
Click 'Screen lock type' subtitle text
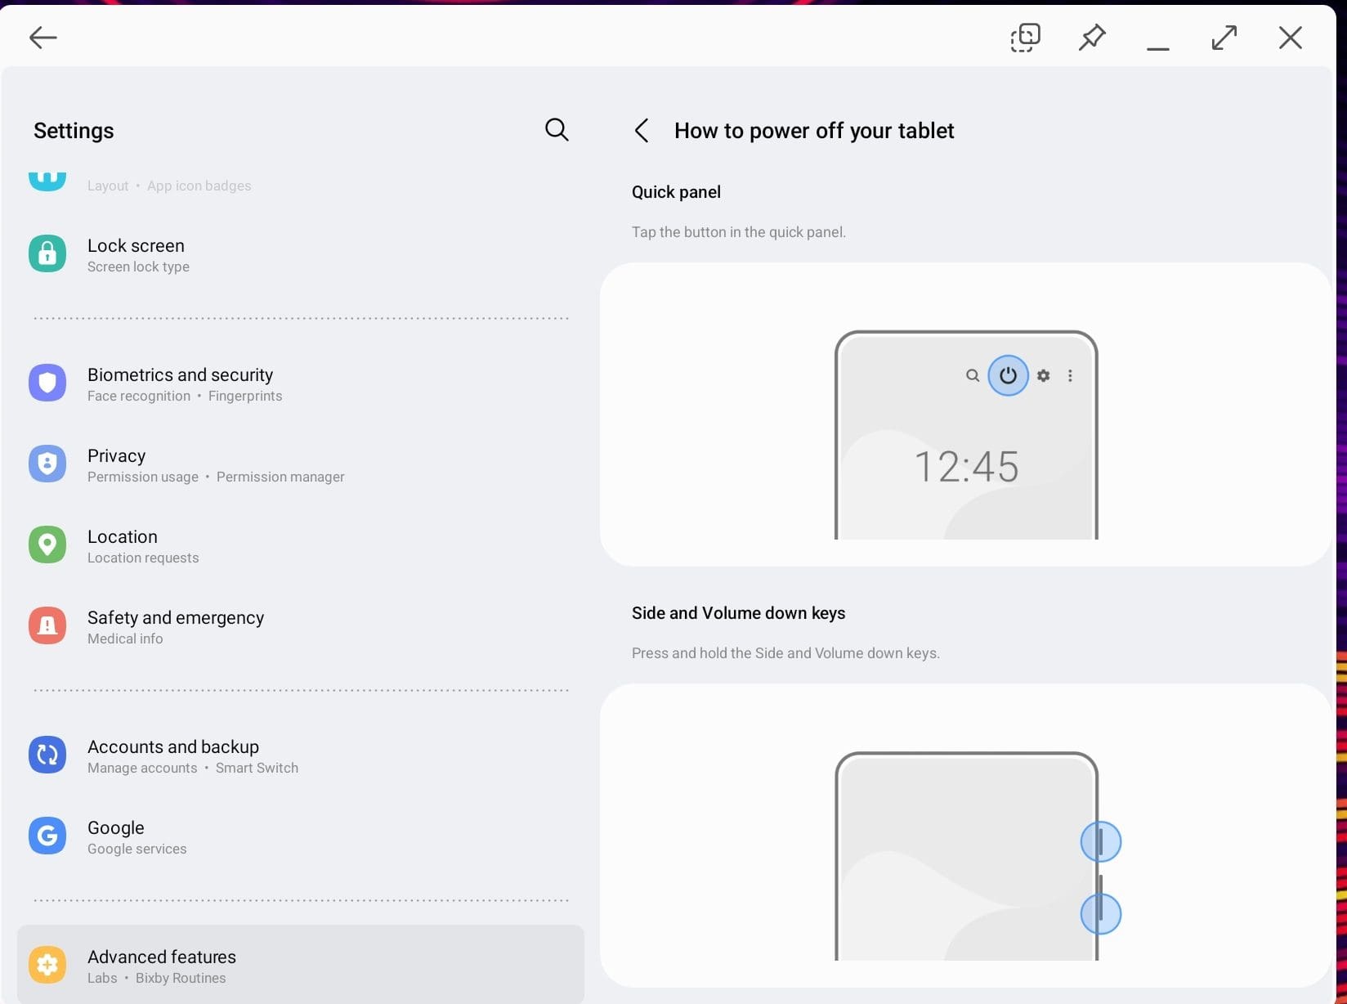pos(138,267)
